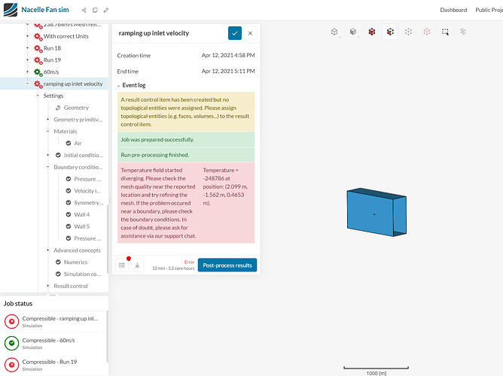Viewport: 503px width, 376px height.
Task: Collapse the ramping up inlet velocity node
Action: click(x=27, y=83)
